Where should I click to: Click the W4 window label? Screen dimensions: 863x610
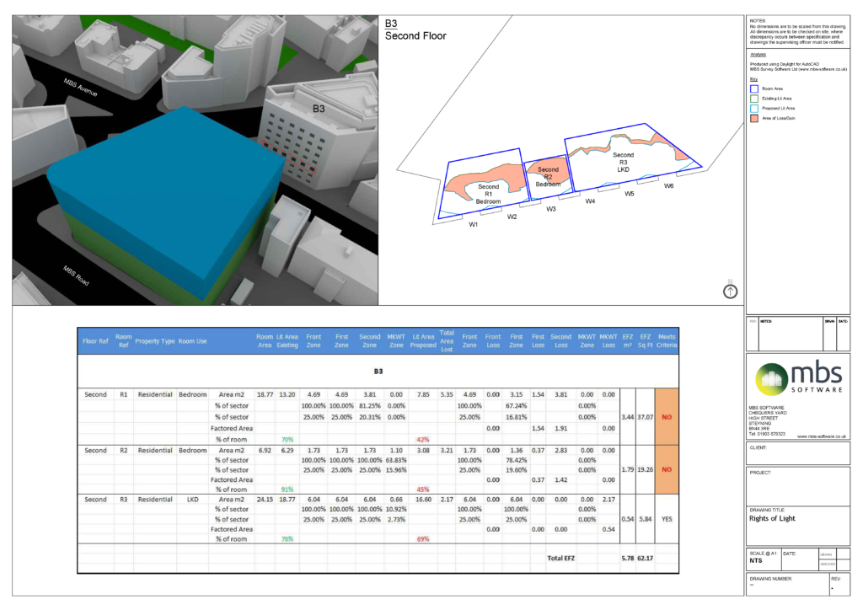click(590, 201)
